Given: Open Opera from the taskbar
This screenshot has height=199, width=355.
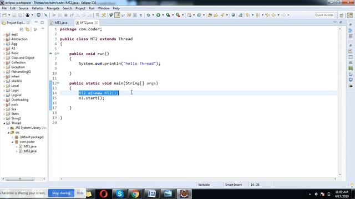Looking at the screenshot, I should click(x=104, y=194).
